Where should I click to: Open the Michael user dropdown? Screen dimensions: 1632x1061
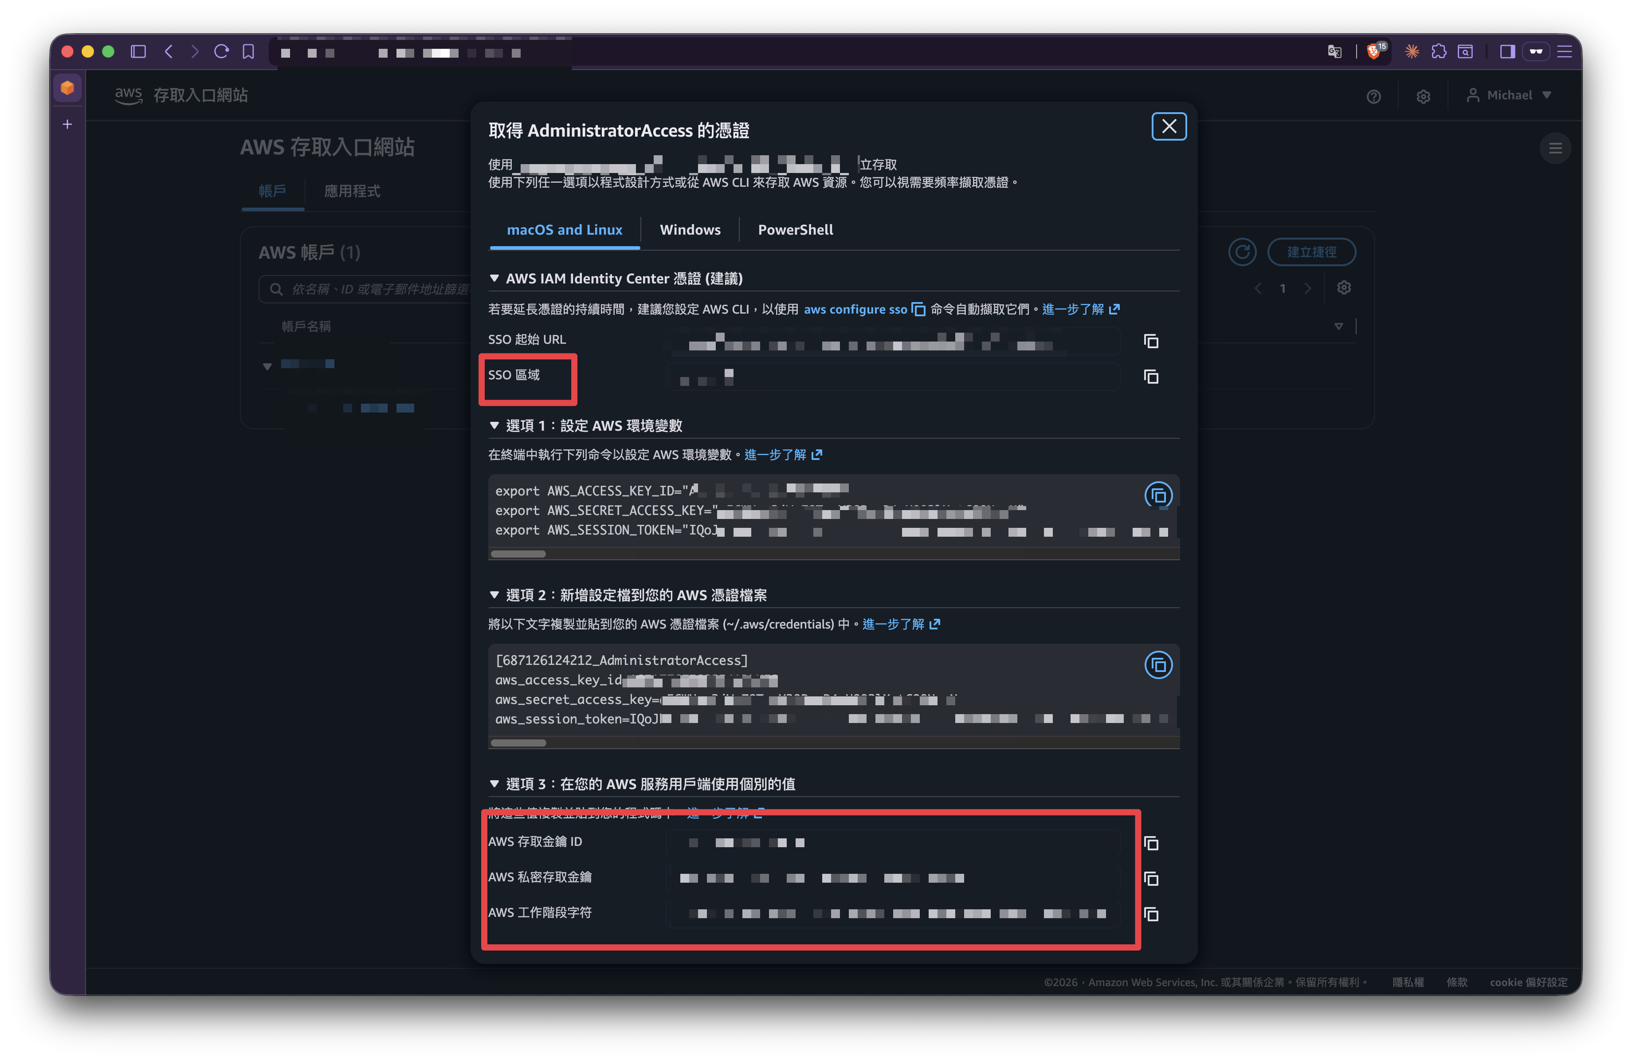[x=1509, y=95]
